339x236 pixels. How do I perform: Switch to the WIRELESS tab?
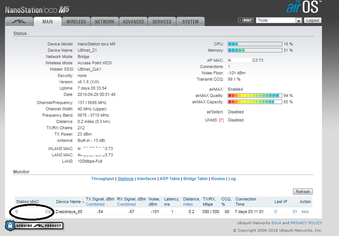pos(76,22)
